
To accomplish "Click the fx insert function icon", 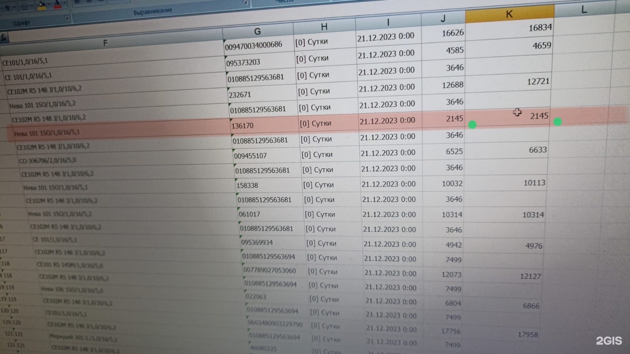I will click(x=3, y=38).
